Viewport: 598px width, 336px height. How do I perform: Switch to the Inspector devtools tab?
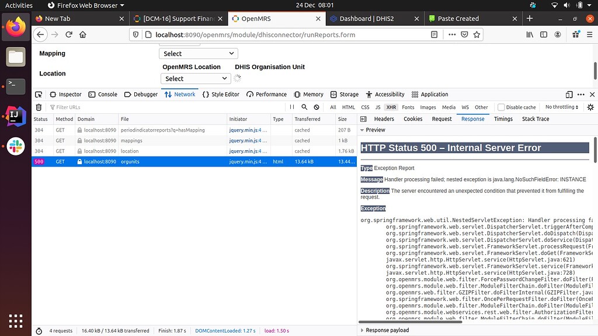pos(65,94)
